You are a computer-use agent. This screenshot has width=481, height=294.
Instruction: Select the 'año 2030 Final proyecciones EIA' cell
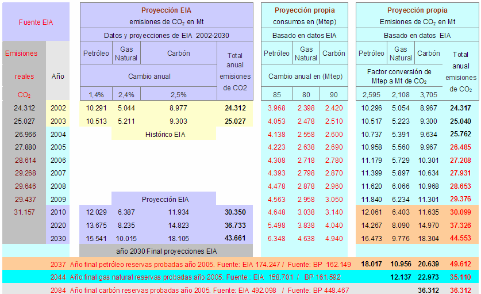click(x=166, y=251)
